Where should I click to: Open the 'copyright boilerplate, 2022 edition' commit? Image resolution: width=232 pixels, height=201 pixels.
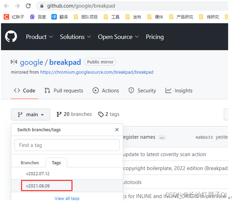(x=176, y=168)
